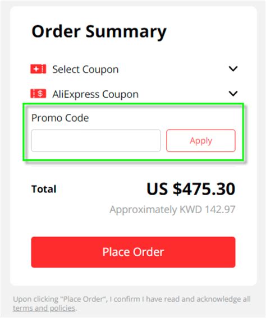This screenshot has width=266, height=318.
Task: Click the 'Upon clicking Place Order' disclaimer sentence
Action: click(132, 303)
